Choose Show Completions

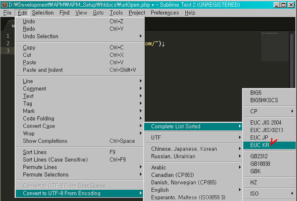coord(79,141)
